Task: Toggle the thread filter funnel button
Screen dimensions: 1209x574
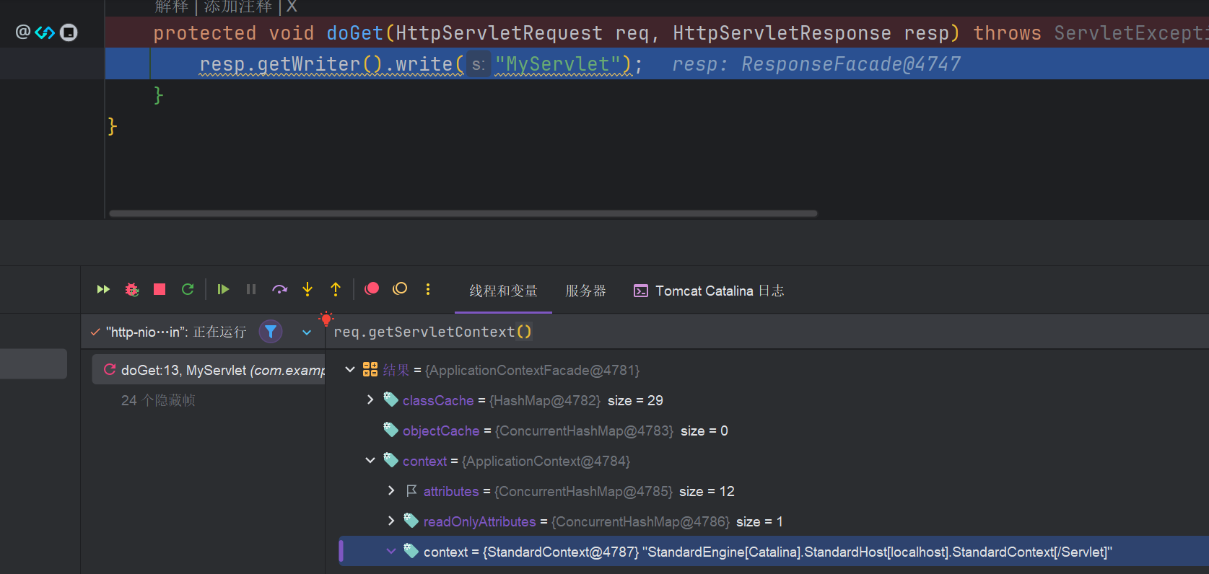Action: click(271, 332)
